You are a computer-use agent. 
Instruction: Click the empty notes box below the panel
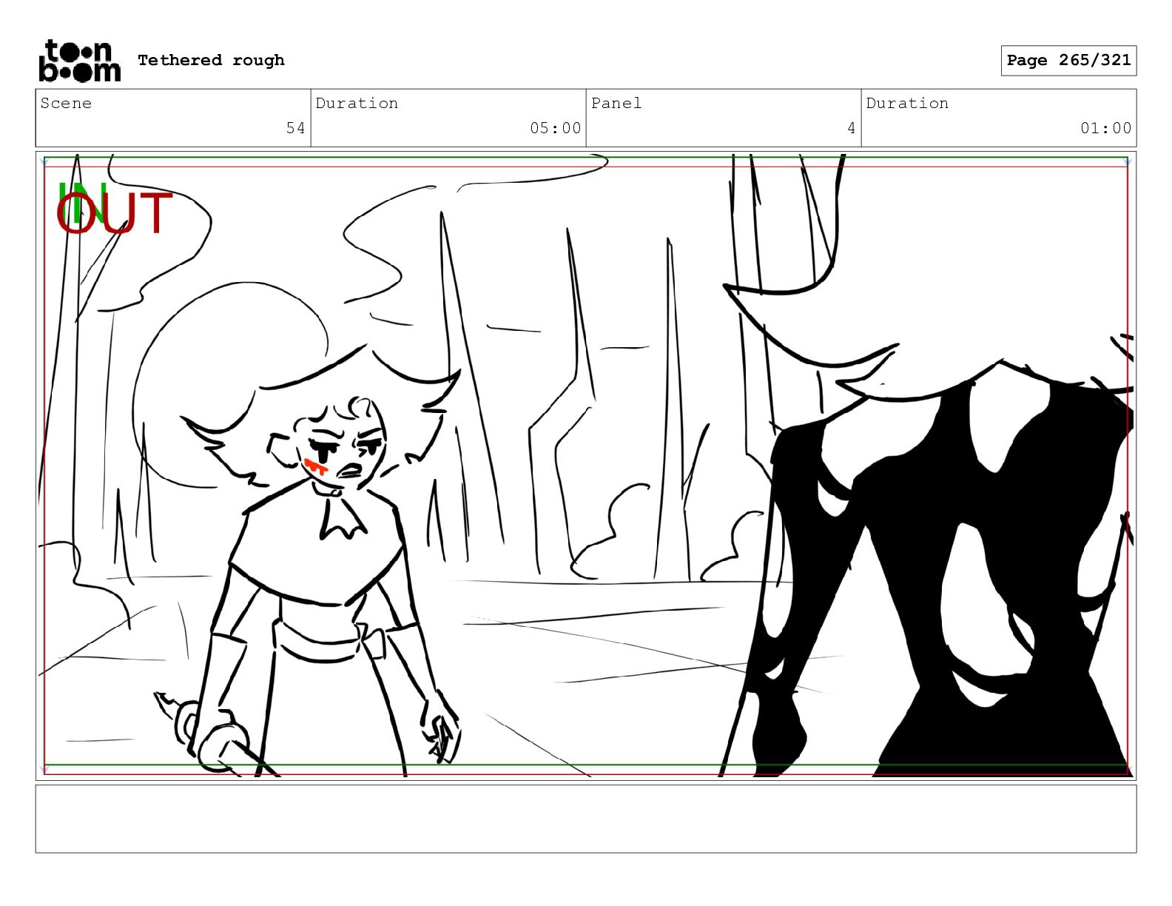[x=586, y=819]
